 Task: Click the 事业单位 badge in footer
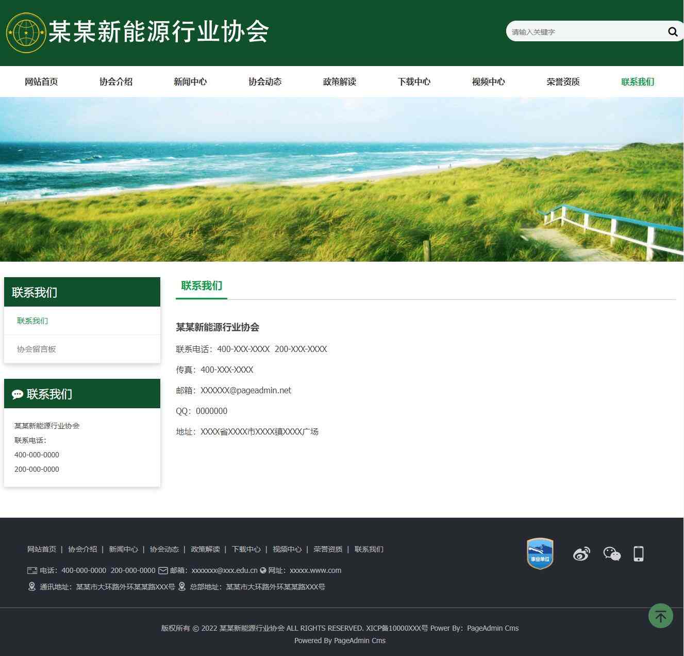tap(540, 553)
